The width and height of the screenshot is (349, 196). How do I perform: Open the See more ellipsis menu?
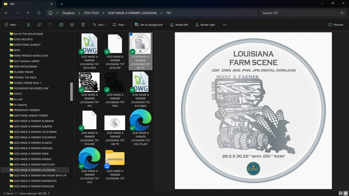(225, 25)
